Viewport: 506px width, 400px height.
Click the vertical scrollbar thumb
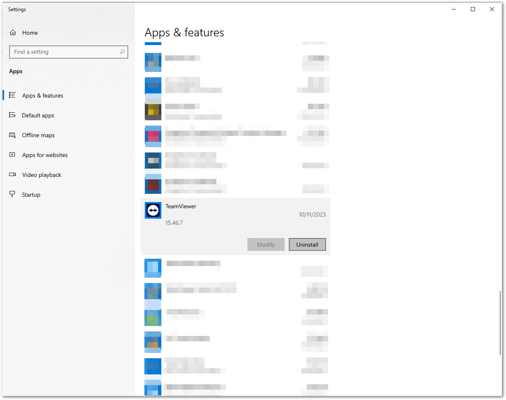[500, 323]
